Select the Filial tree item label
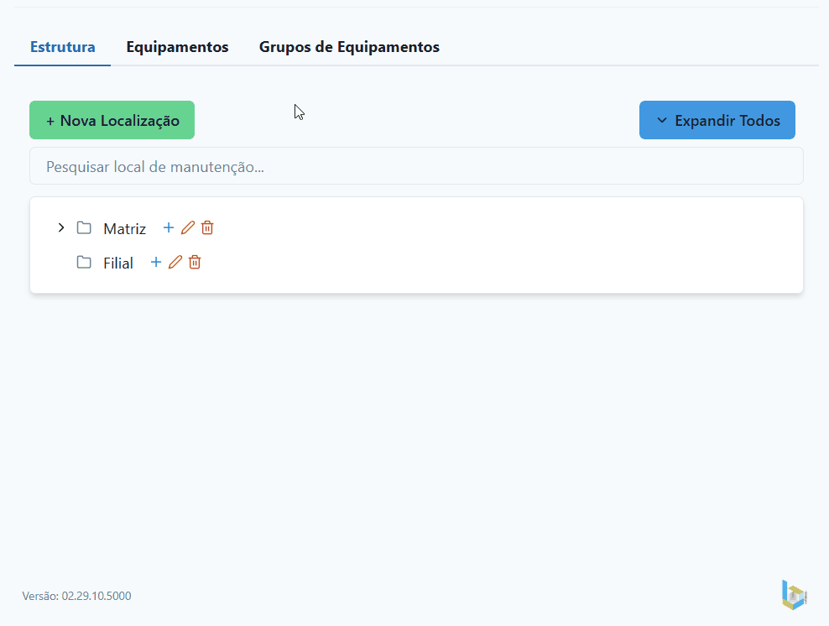Viewport: 829px width, 626px height. [118, 263]
